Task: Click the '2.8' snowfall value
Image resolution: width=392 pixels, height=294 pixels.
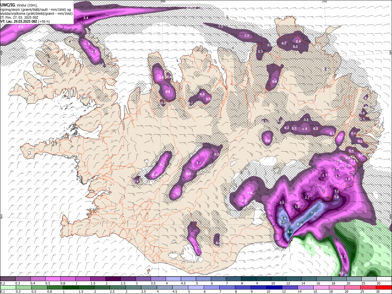Action: click(282, 203)
